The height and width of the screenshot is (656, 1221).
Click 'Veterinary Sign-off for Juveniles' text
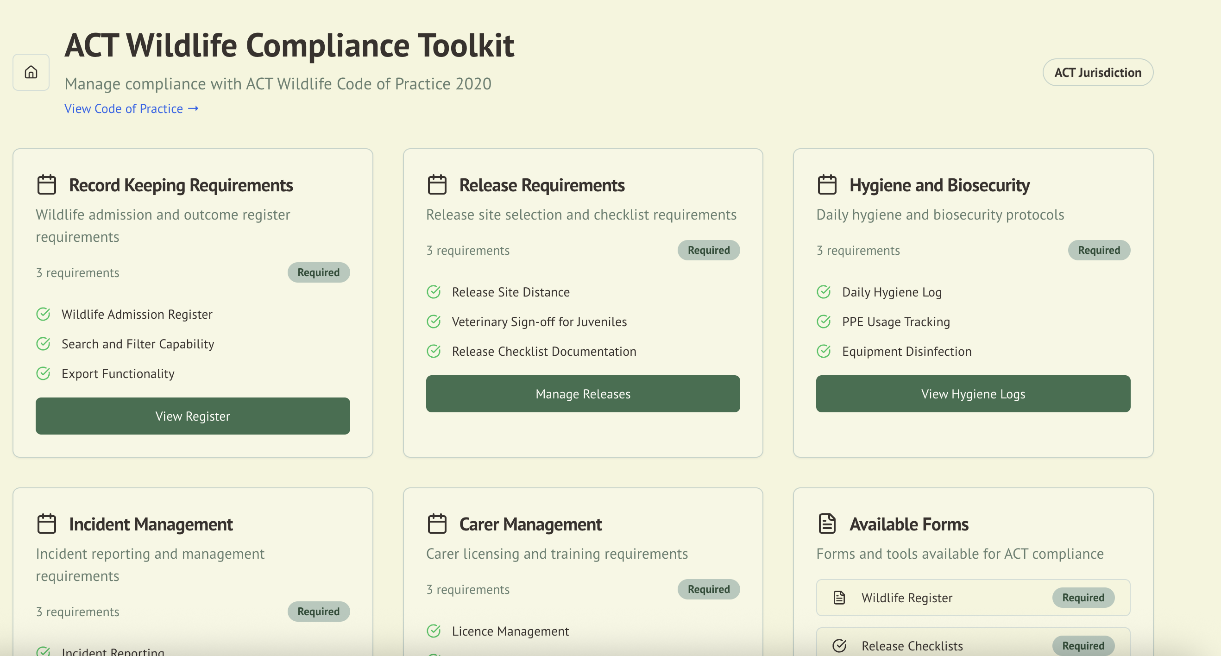point(539,322)
